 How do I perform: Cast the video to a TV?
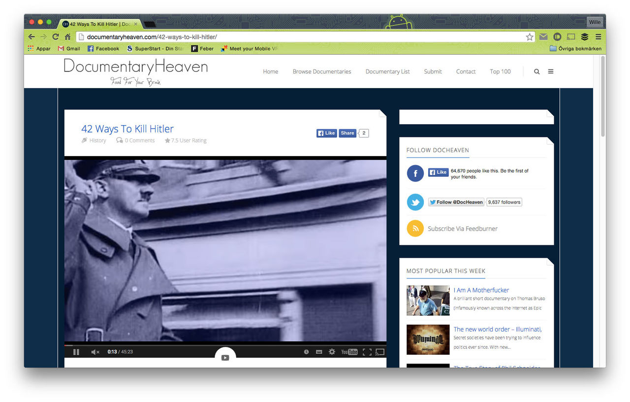coord(379,352)
